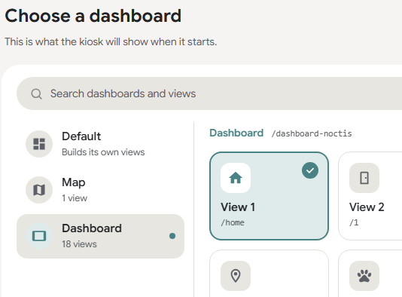Click the Dashboard rectangle icon in sidebar
Viewport: 402px width, 297px height.
click(x=39, y=236)
